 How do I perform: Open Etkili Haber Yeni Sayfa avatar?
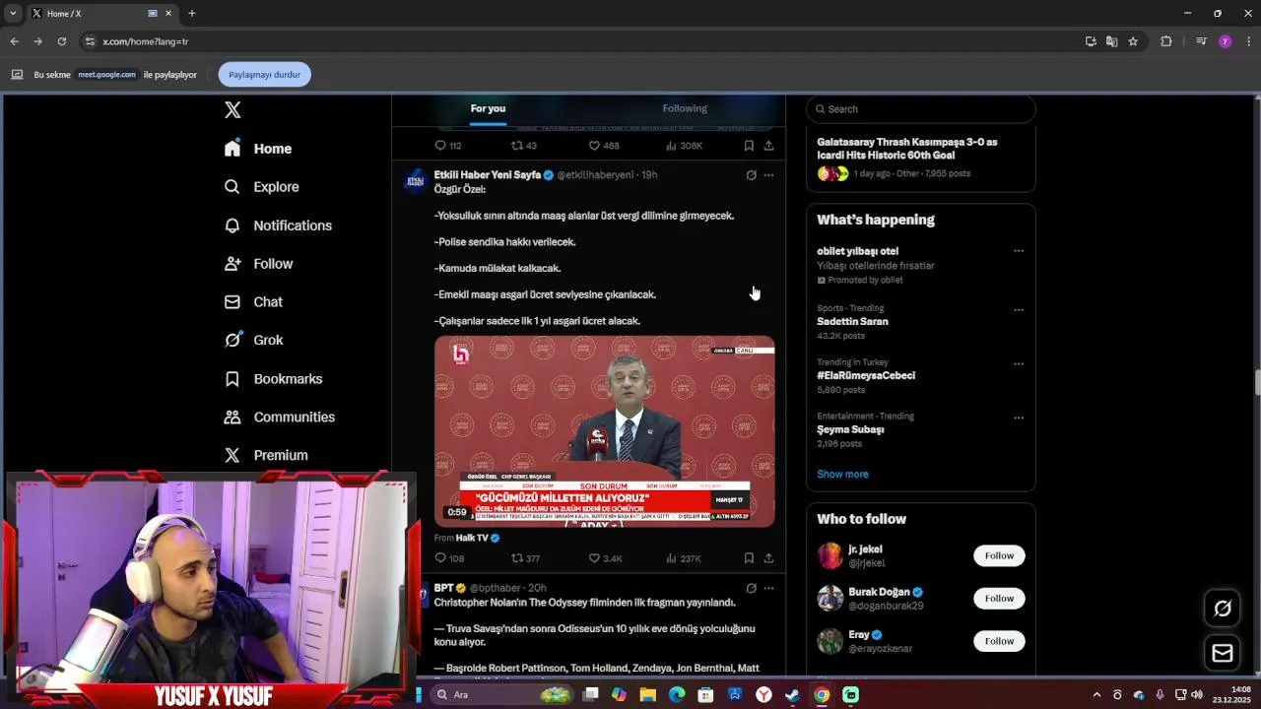tap(417, 181)
